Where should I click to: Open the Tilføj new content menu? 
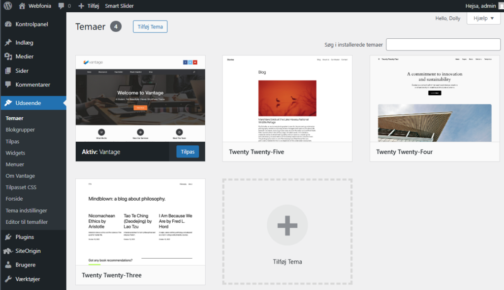[x=89, y=6]
